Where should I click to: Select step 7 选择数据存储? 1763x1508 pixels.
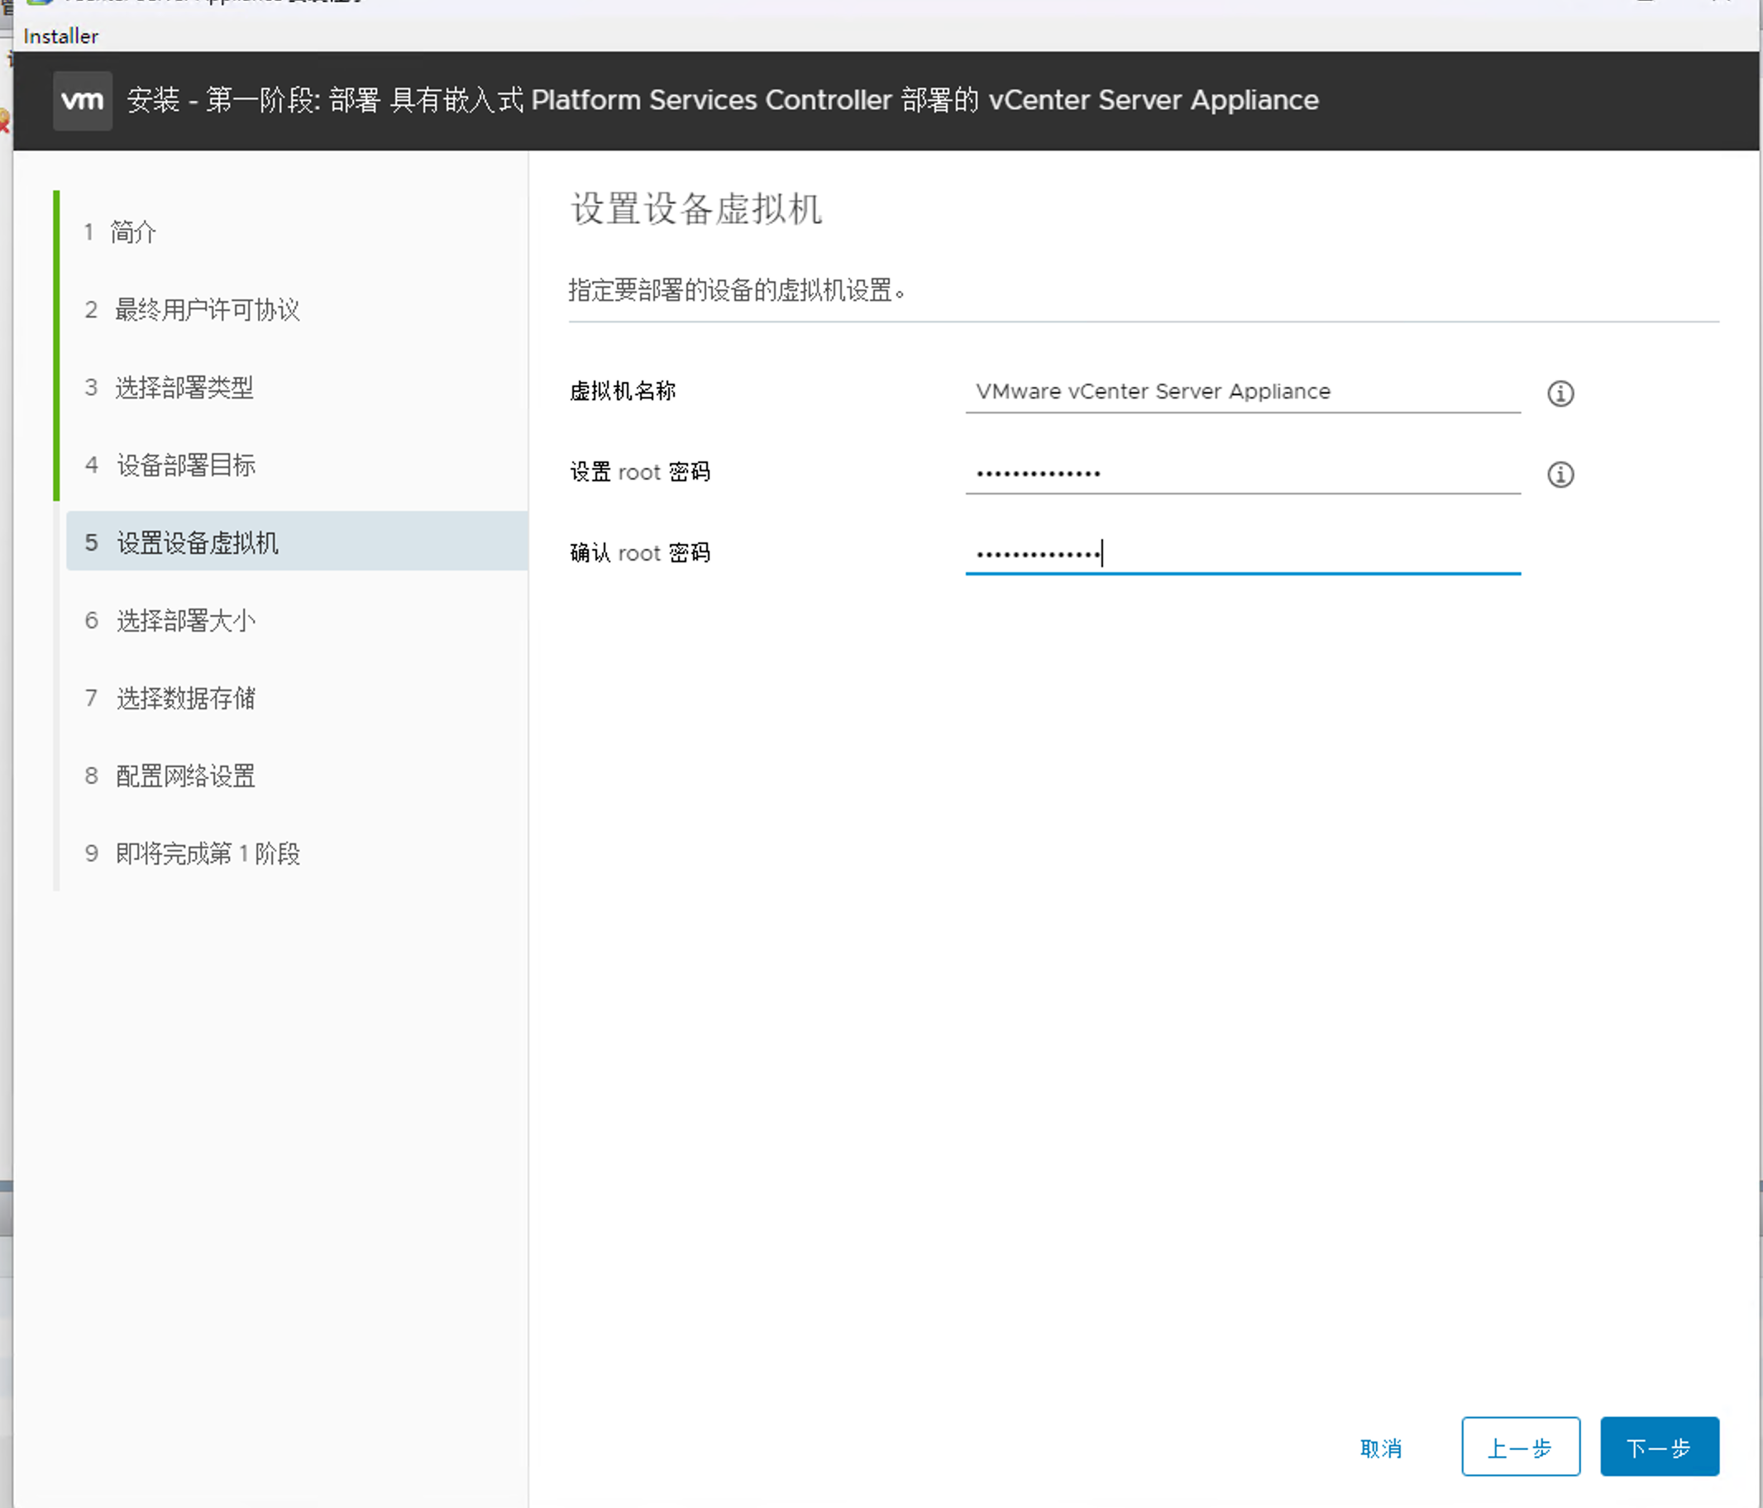pos(170,698)
